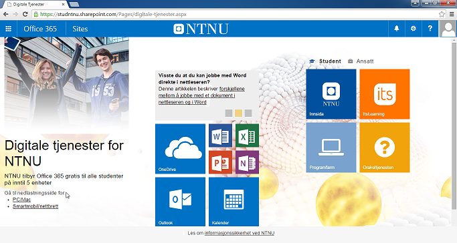Screen dimensions: 457x243
Task: Open the Kalender tile
Action: tap(234, 202)
